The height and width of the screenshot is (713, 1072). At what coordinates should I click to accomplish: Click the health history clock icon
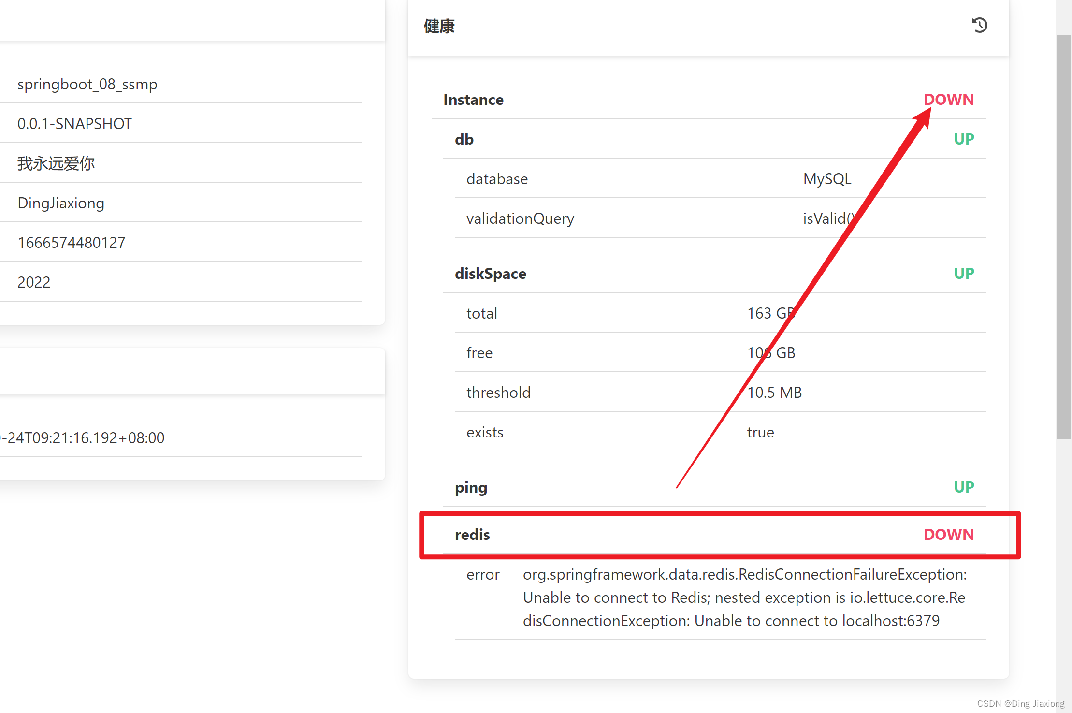coord(979,25)
